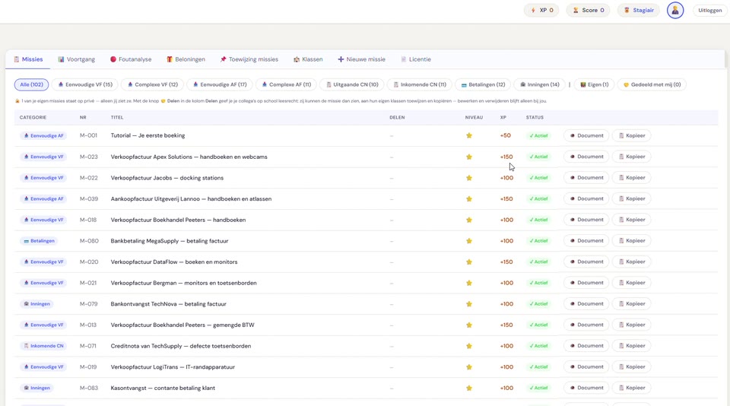Click Kopieer for M-001 Tutorial
The image size is (730, 406).
[x=631, y=135]
